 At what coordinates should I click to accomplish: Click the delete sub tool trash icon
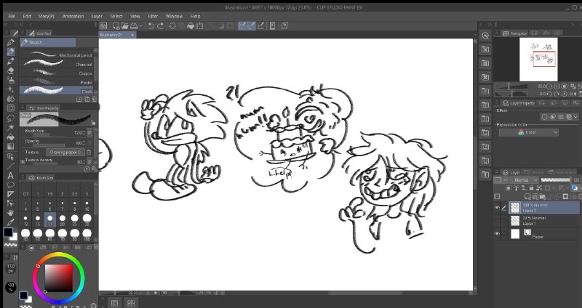95,100
